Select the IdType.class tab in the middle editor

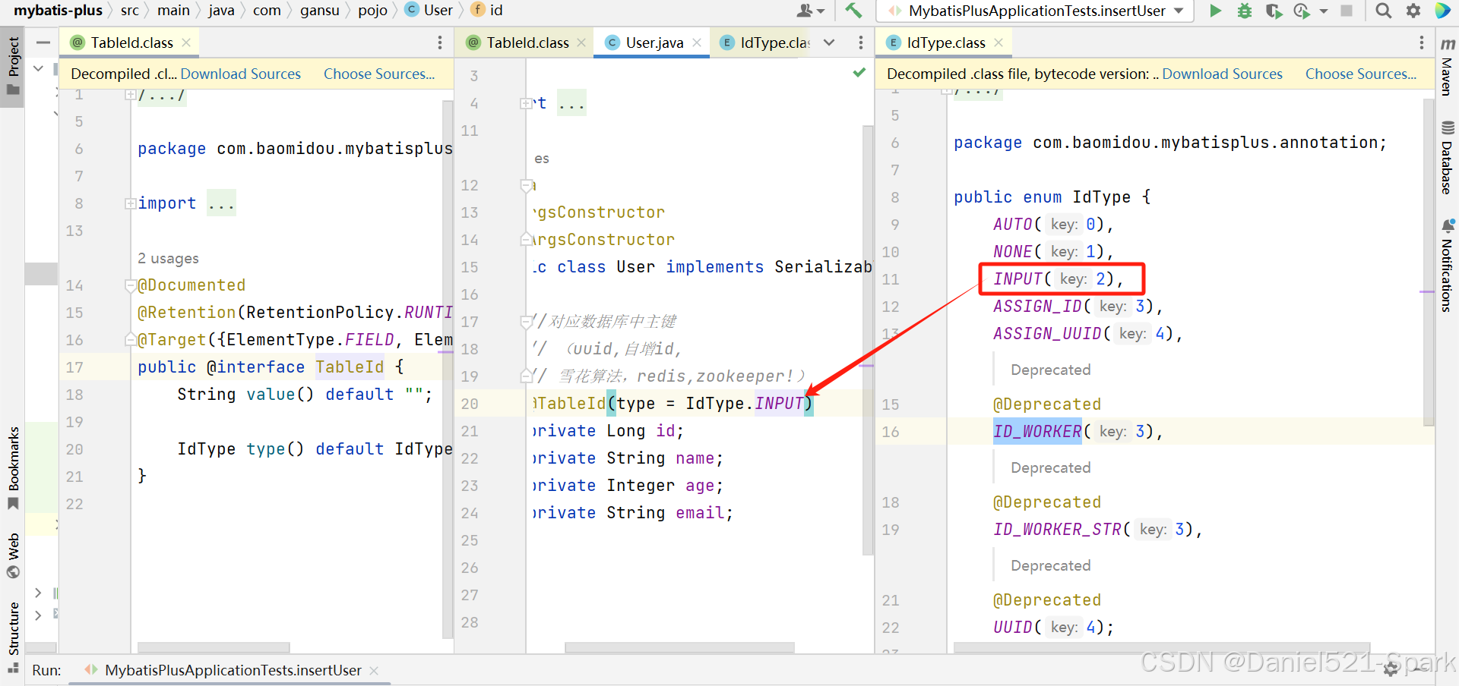[x=764, y=42]
